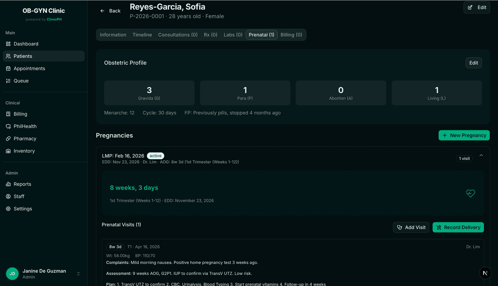
Task: Open the Pharmacy pill icon
Action: (8, 139)
